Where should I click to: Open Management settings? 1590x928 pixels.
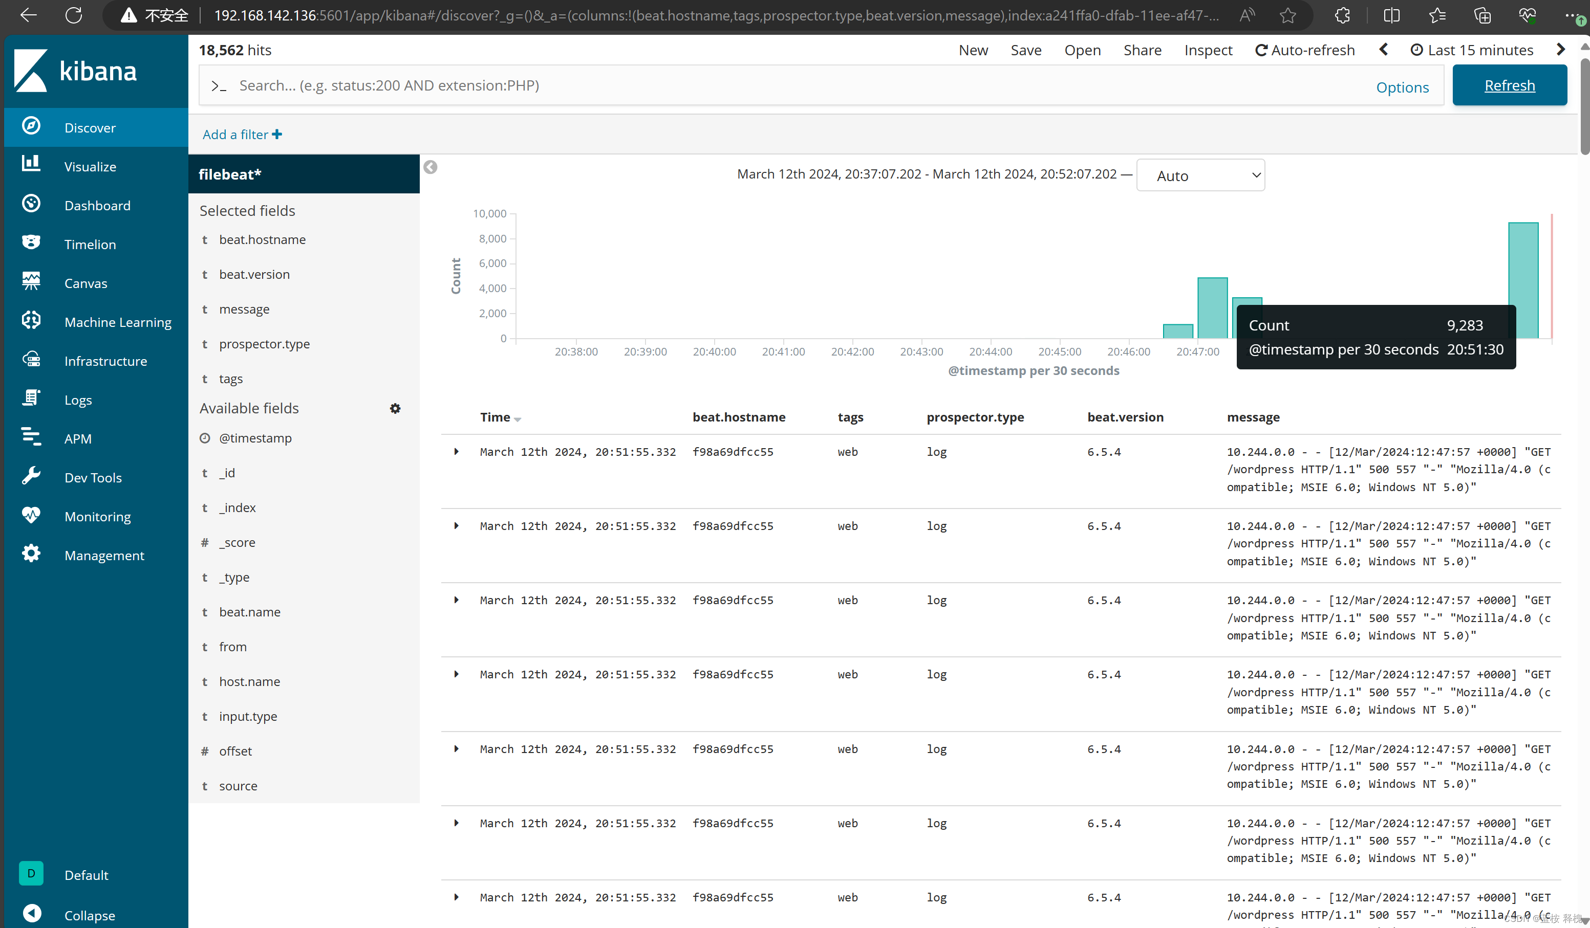coord(105,555)
